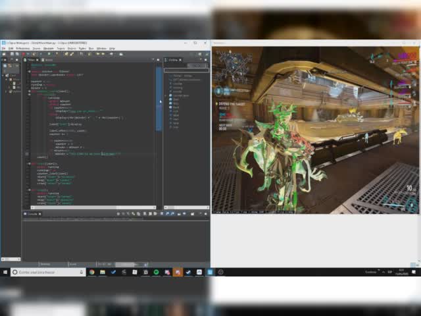Select the Outline view tab
This screenshot has height=316, width=421.
[173, 60]
